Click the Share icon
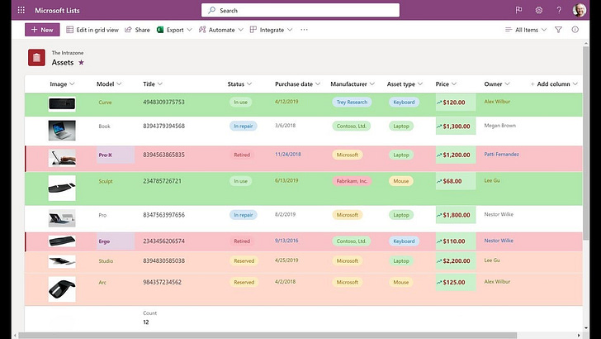Viewport: 601px width, 339px height. point(129,30)
